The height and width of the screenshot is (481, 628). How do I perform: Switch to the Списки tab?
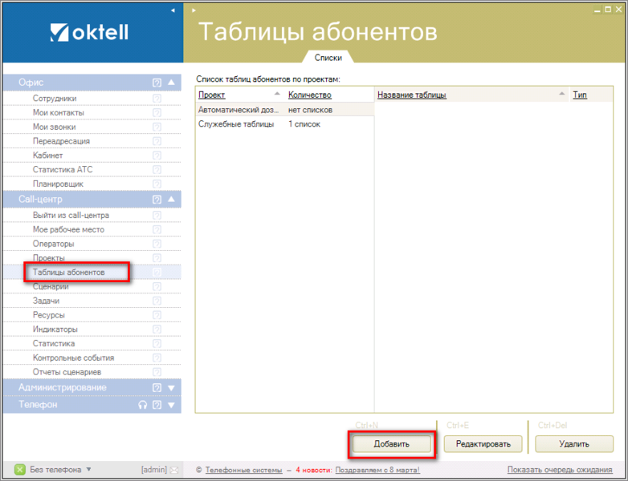(x=328, y=58)
